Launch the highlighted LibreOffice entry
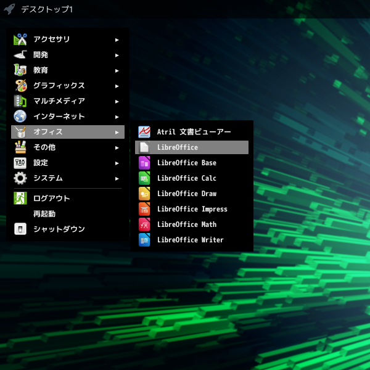The image size is (370, 370). 192,147
